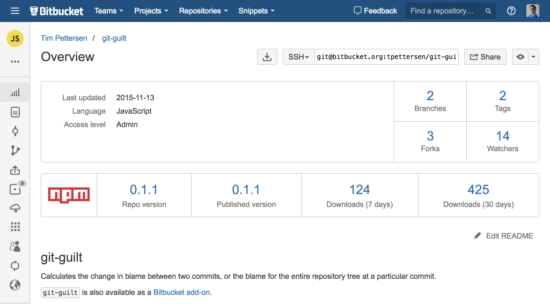
Task: Click the 425 Downloads (30 days) value
Action: pos(479,190)
